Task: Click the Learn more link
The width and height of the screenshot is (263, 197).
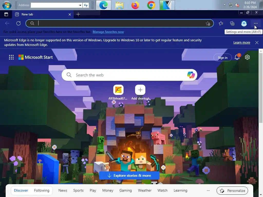Action: tap(242, 43)
